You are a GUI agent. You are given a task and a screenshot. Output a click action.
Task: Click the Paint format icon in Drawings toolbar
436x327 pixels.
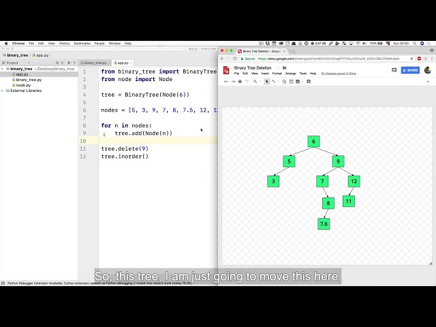[247, 82]
